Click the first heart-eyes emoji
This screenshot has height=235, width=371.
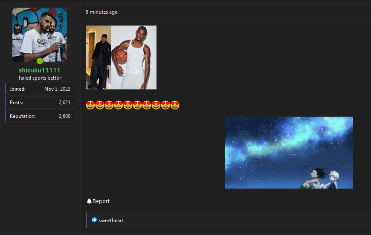tap(90, 105)
